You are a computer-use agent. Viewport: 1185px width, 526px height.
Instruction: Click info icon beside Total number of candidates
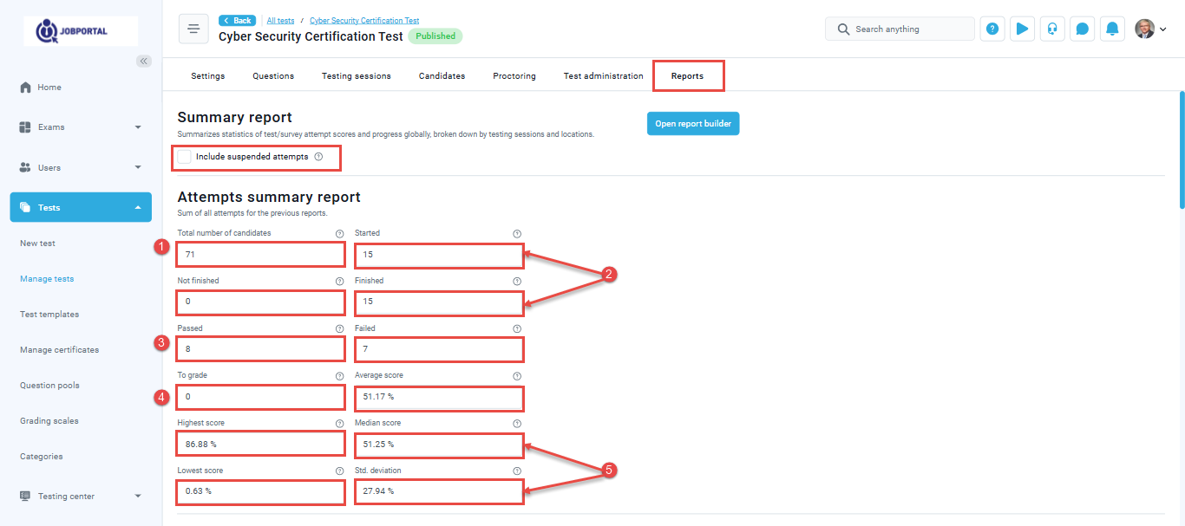(x=339, y=233)
